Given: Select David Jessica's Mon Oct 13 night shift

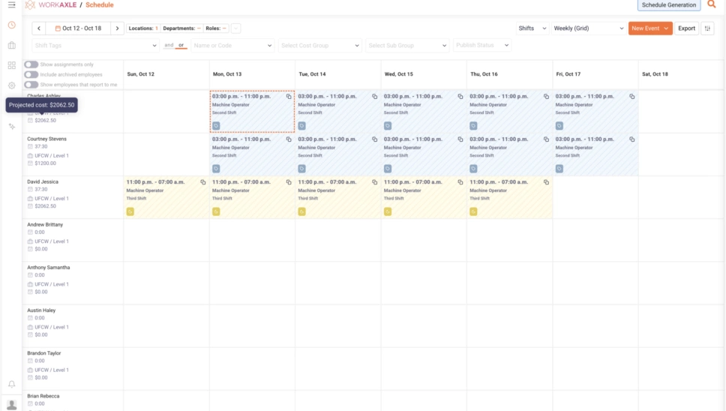Looking at the screenshot, I should click(252, 197).
